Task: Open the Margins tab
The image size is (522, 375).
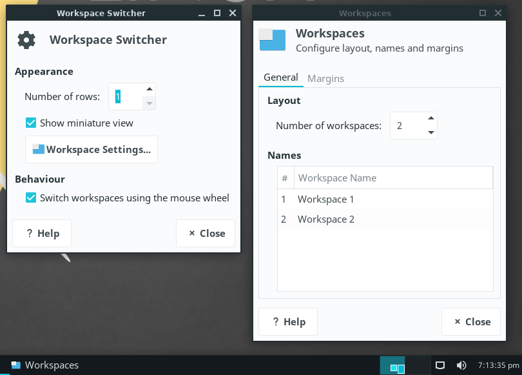Action: [x=325, y=78]
